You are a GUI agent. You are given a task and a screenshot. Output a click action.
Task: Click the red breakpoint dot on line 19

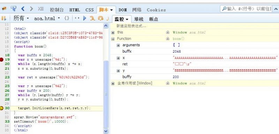pos(2,60)
